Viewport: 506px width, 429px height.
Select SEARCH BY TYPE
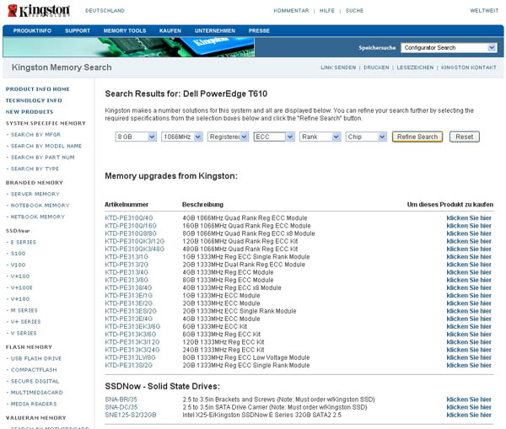click(x=35, y=169)
